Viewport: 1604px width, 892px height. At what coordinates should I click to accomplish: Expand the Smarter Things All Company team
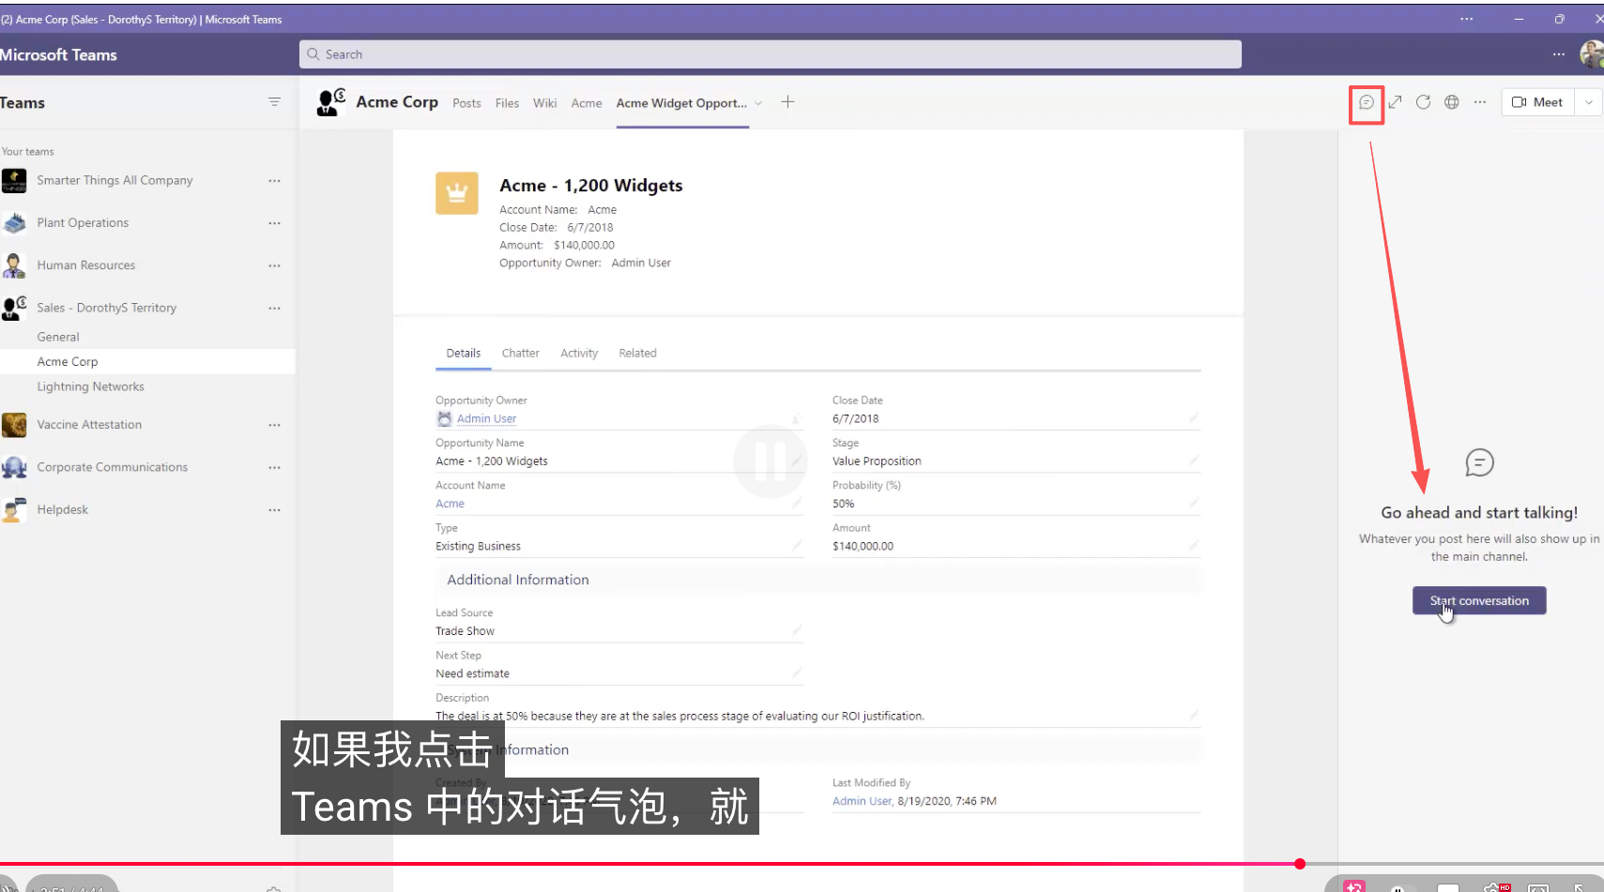(x=115, y=180)
